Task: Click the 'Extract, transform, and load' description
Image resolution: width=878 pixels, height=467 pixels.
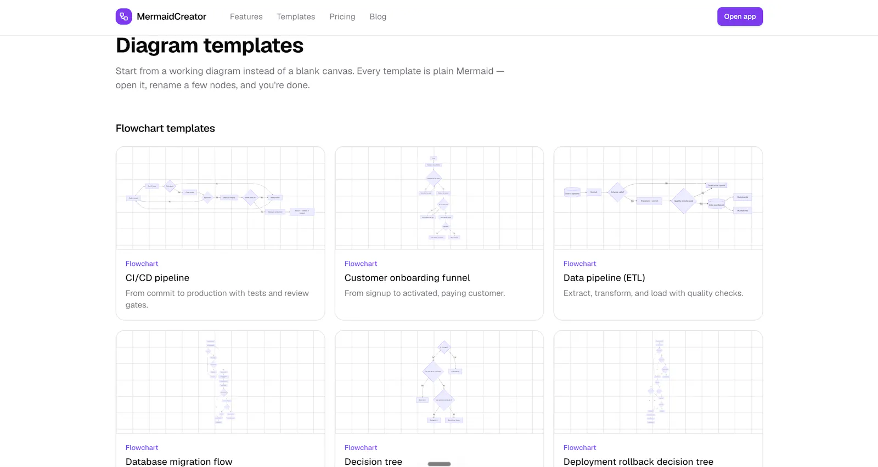Action: [653, 293]
